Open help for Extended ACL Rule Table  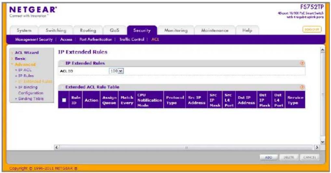[x=302, y=87]
